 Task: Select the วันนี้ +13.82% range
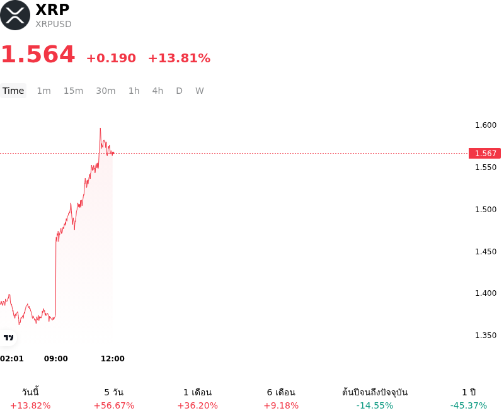pos(30,398)
